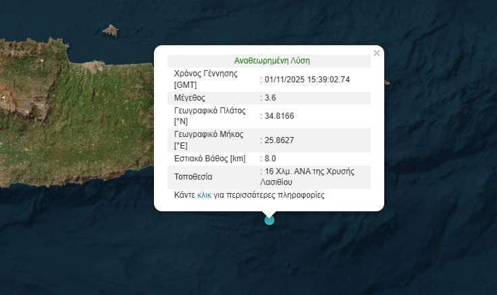This screenshot has width=497, height=295.
Task: Click the location text '16 Χλμ. ΑΝΑ της Χρυσής Λασιθίου'
Action: (x=316, y=177)
